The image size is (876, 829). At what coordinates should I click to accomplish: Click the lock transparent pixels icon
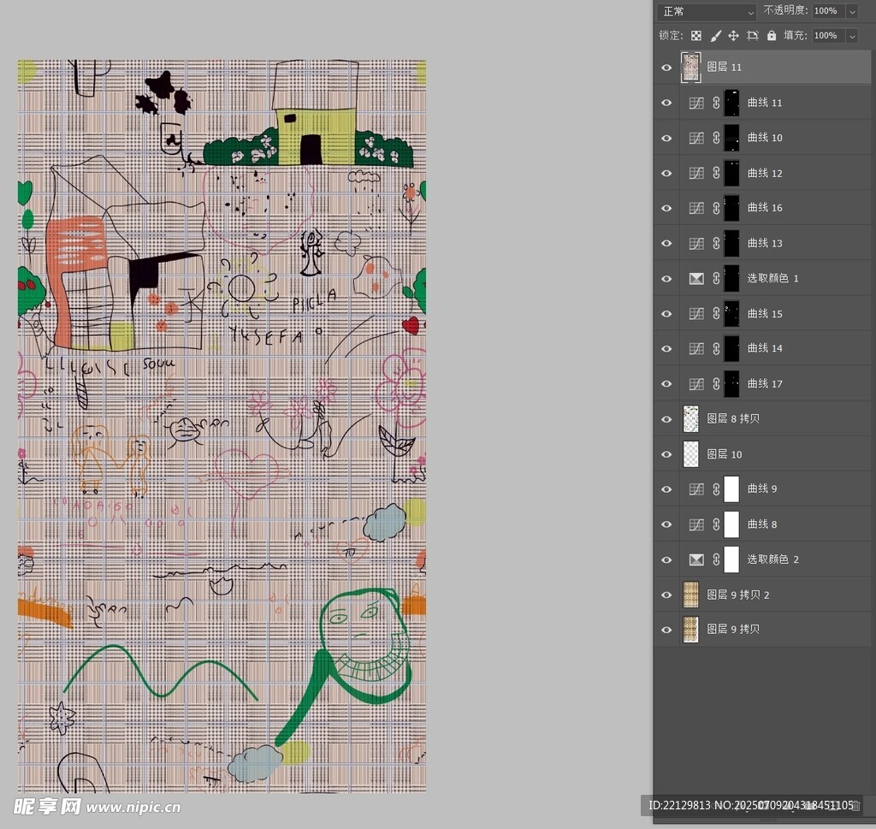tap(696, 36)
